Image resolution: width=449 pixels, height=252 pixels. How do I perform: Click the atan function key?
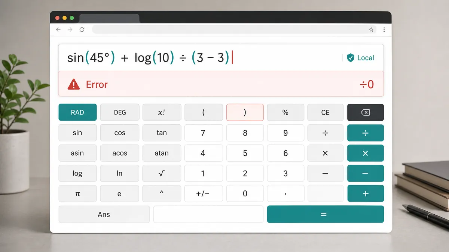coord(162,153)
